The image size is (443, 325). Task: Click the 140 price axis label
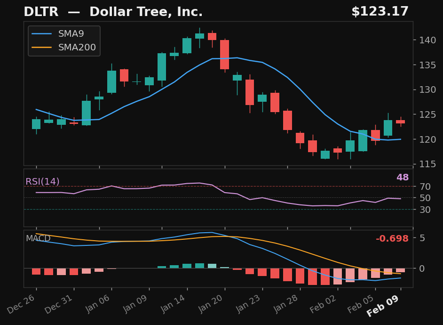tap(427, 40)
